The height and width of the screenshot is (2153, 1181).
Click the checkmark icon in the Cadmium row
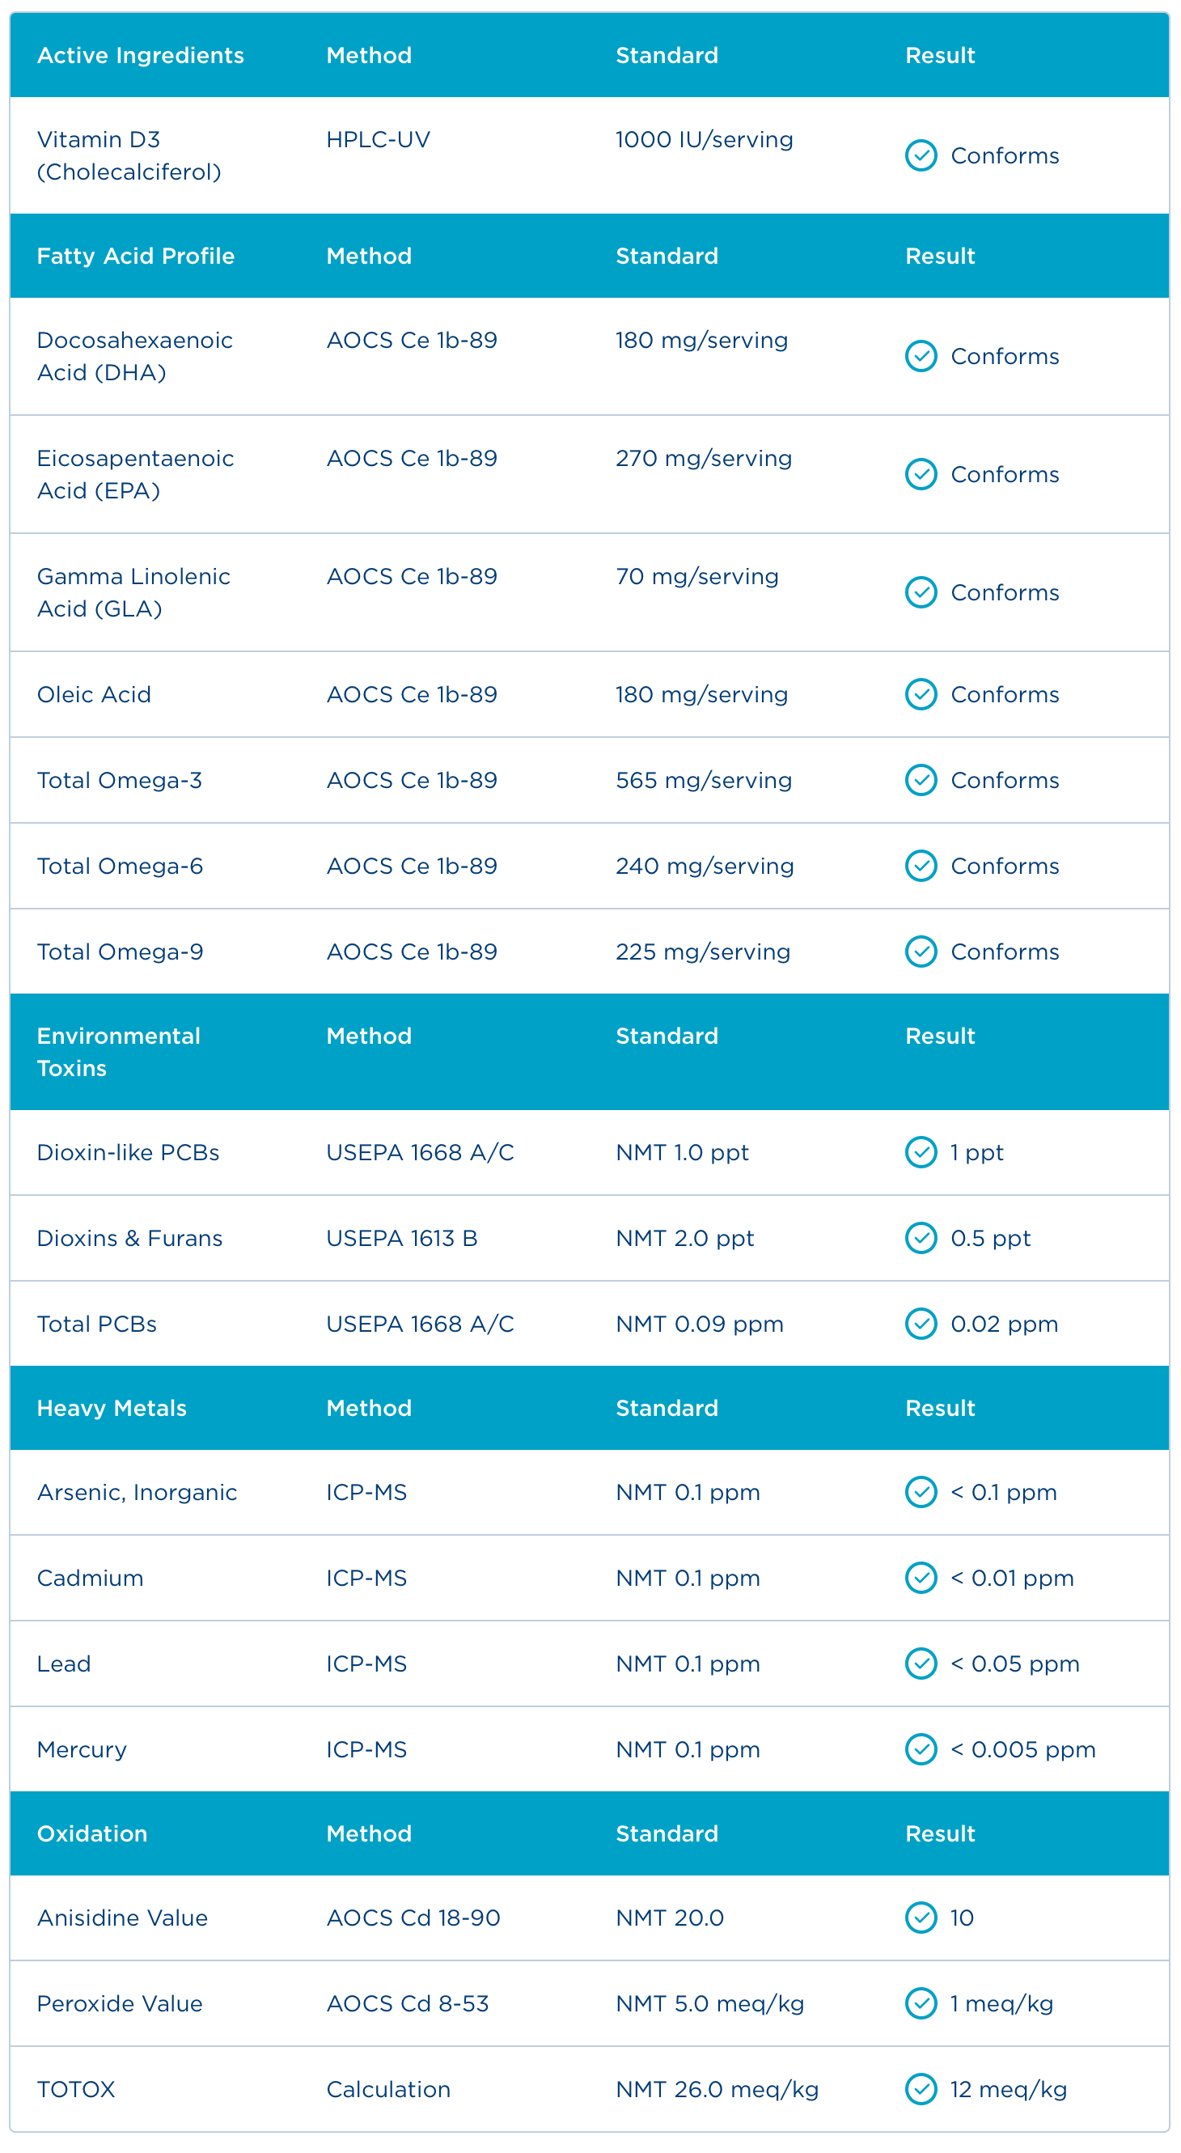click(921, 1577)
